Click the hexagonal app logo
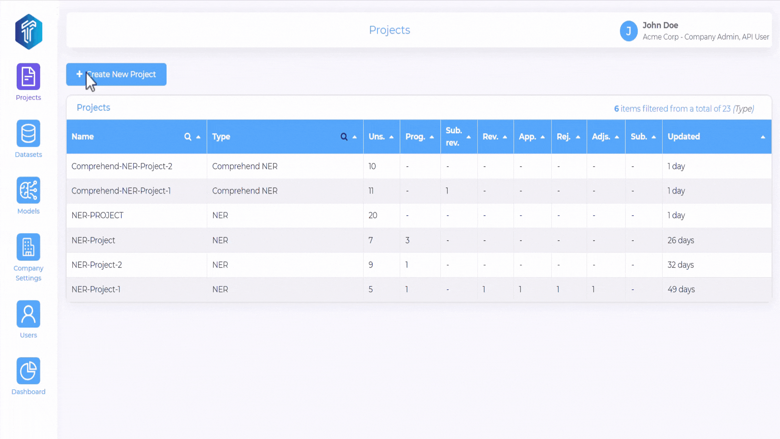 click(28, 32)
